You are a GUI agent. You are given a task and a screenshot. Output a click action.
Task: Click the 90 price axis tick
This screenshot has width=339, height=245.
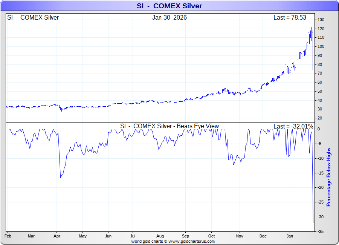pyautogui.click(x=320, y=56)
